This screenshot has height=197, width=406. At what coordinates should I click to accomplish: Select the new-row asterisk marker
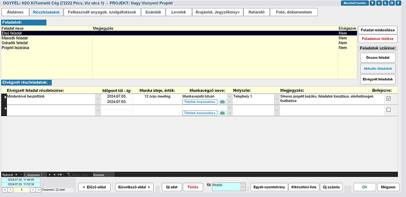click(3, 110)
